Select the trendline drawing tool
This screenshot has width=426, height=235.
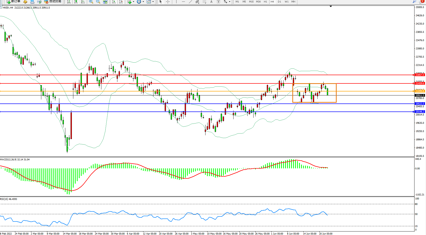point(190,2)
